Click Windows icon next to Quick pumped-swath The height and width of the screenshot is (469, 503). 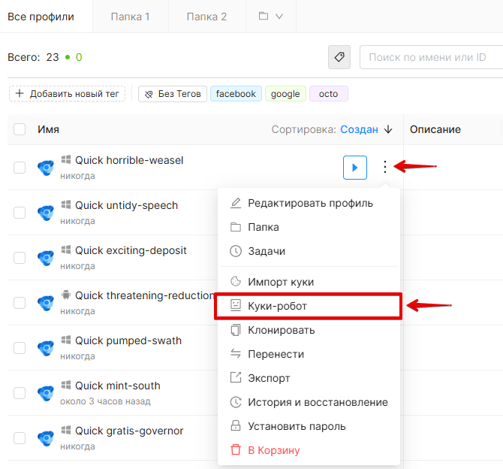click(x=66, y=340)
